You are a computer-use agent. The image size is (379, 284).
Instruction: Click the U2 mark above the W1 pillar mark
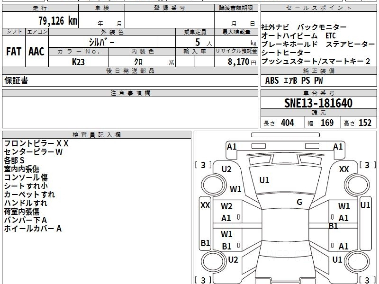226,169
